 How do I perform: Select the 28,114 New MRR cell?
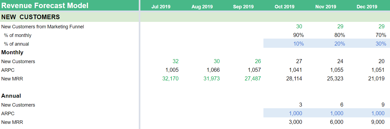pos(294,79)
